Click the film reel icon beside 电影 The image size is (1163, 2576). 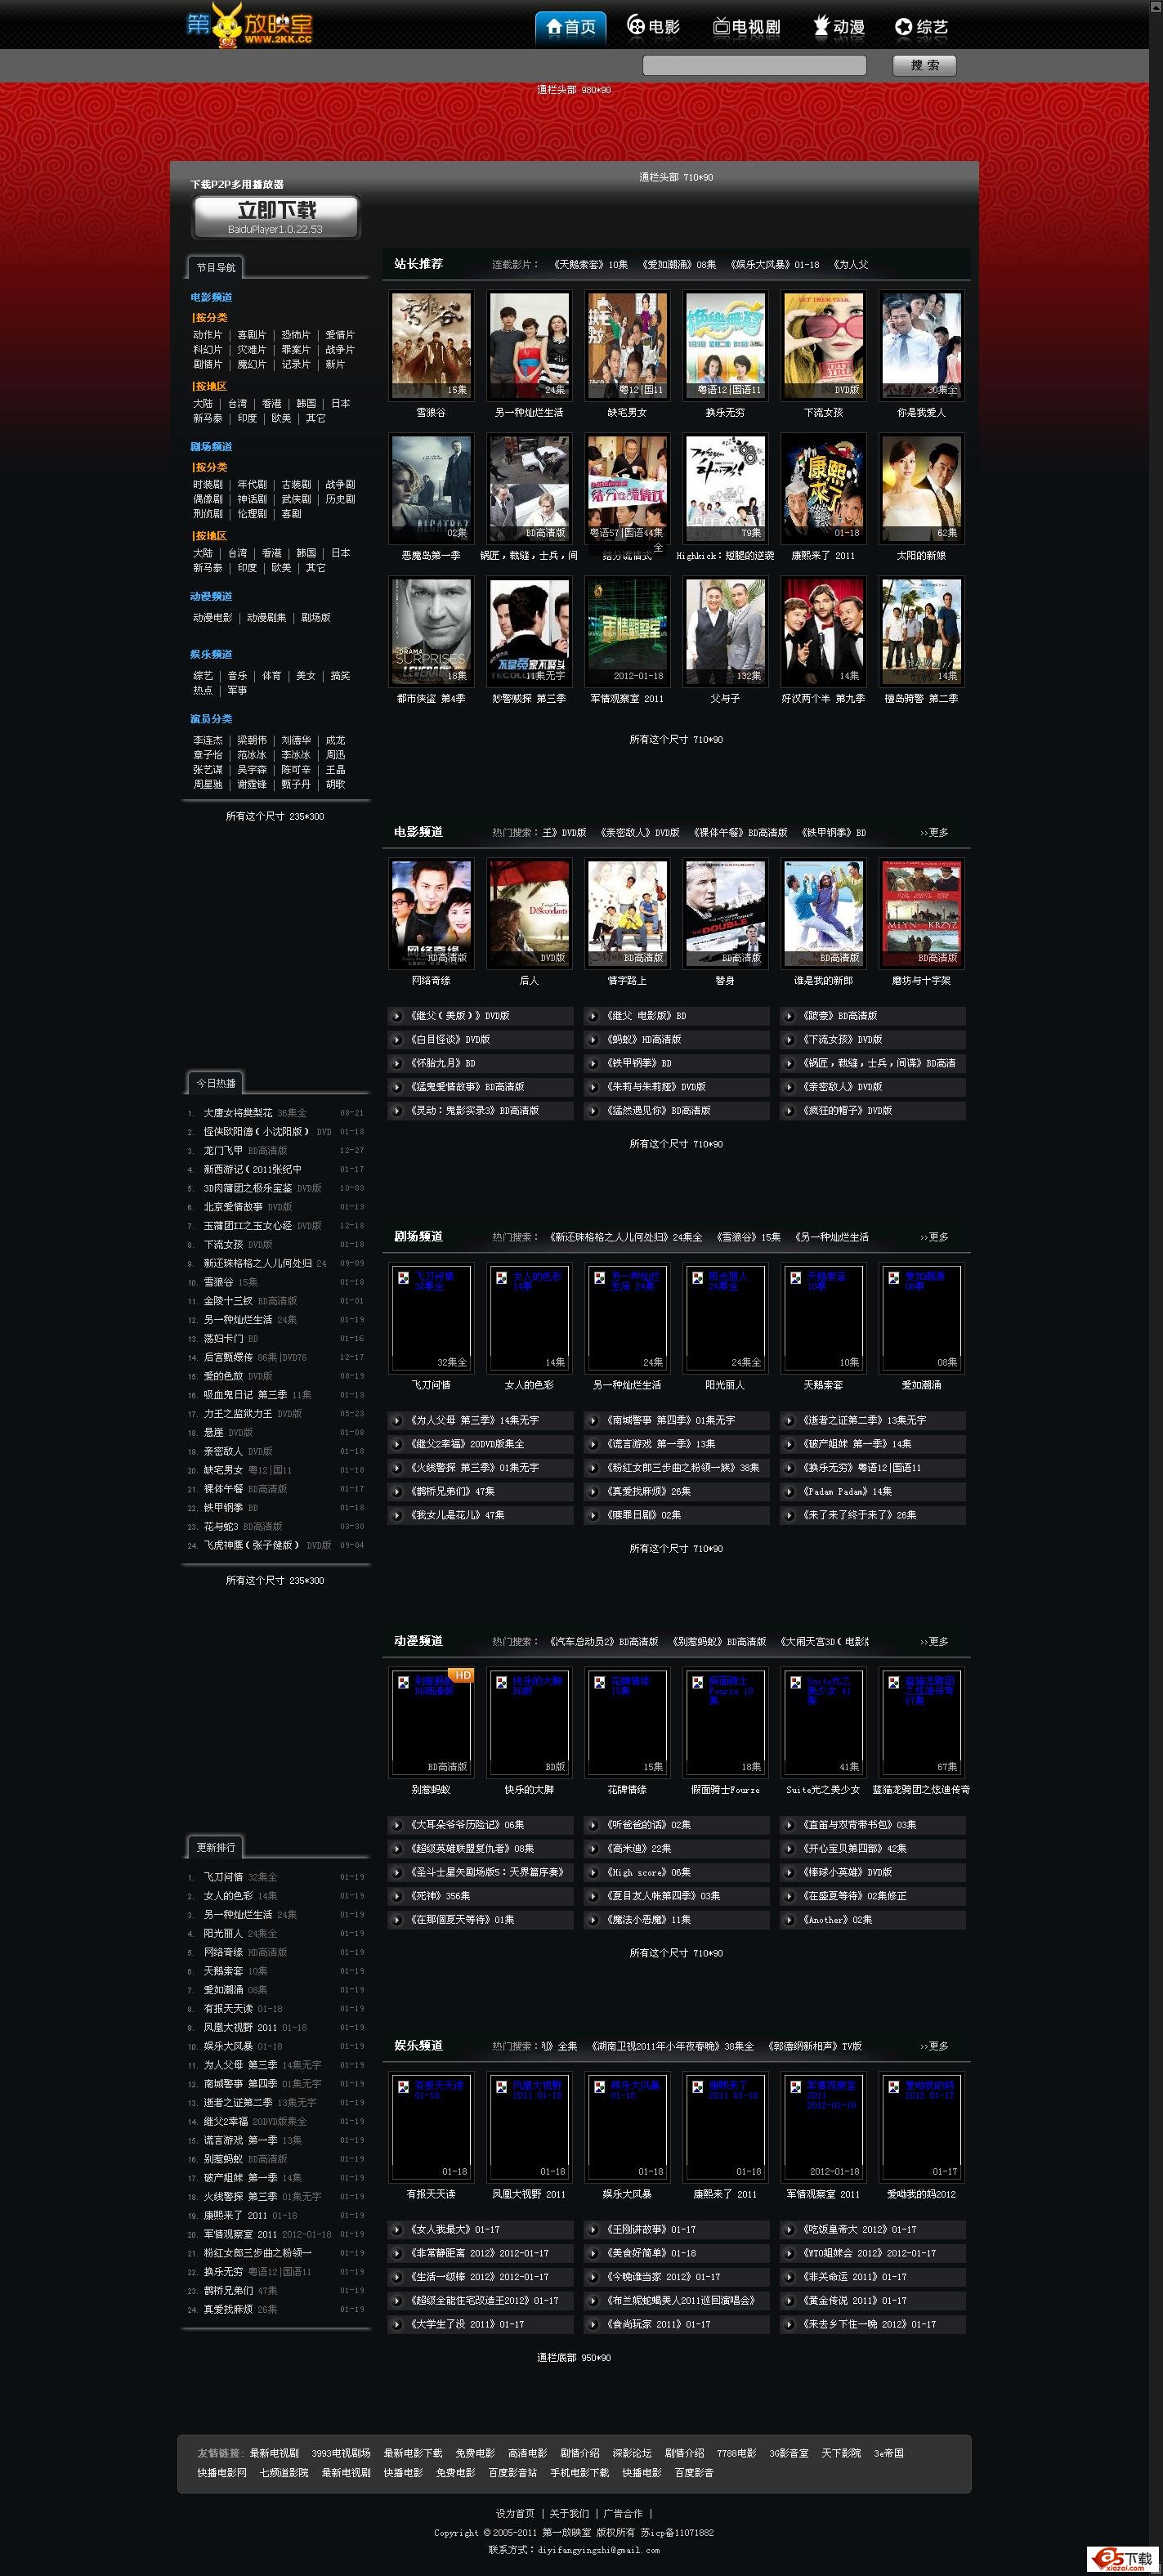coord(635,26)
